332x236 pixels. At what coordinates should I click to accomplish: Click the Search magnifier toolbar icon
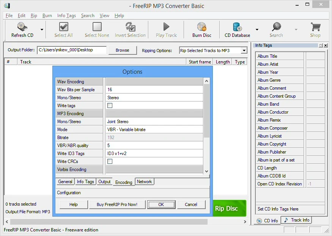tap(276, 27)
